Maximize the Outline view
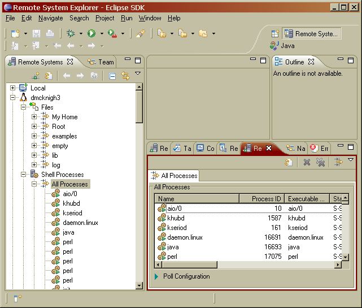This screenshot has height=308, width=362. tap(351, 60)
